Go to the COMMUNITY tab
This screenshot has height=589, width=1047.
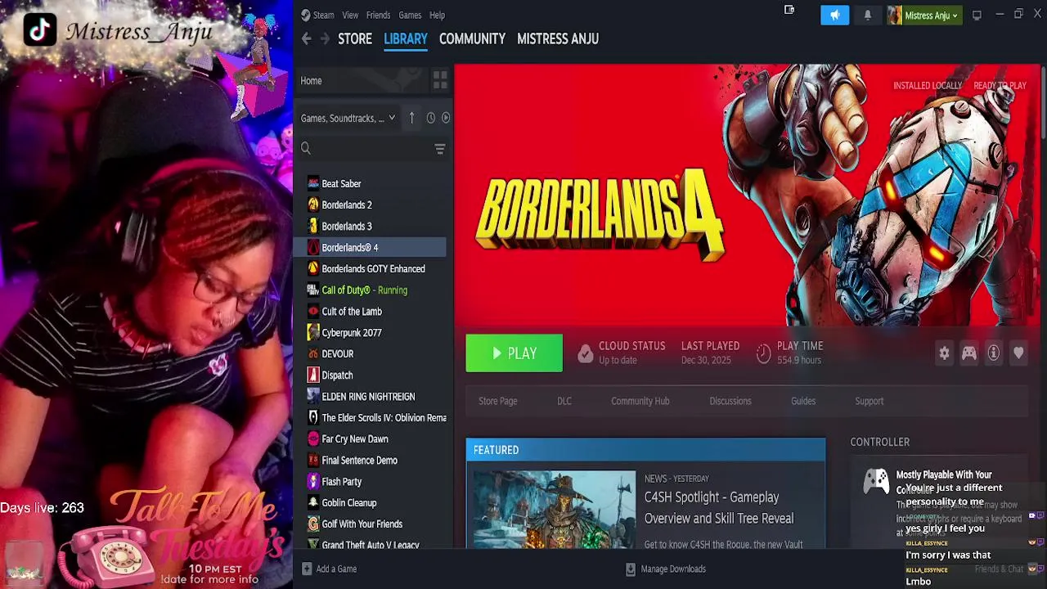coord(472,38)
